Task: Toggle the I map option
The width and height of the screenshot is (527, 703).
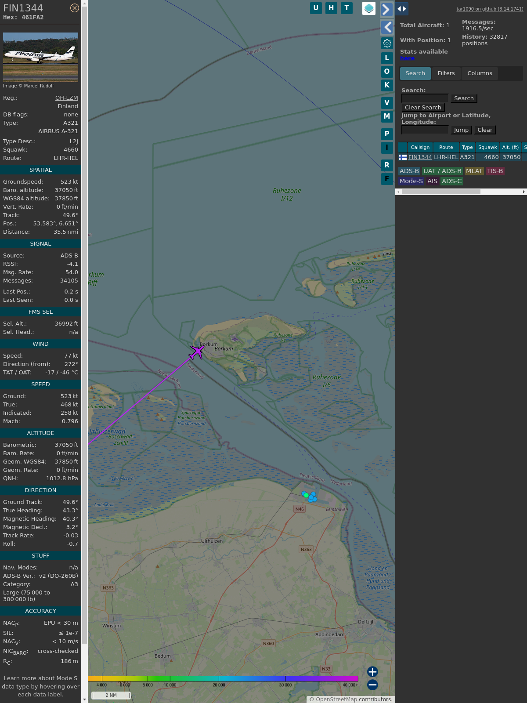Action: click(x=387, y=148)
